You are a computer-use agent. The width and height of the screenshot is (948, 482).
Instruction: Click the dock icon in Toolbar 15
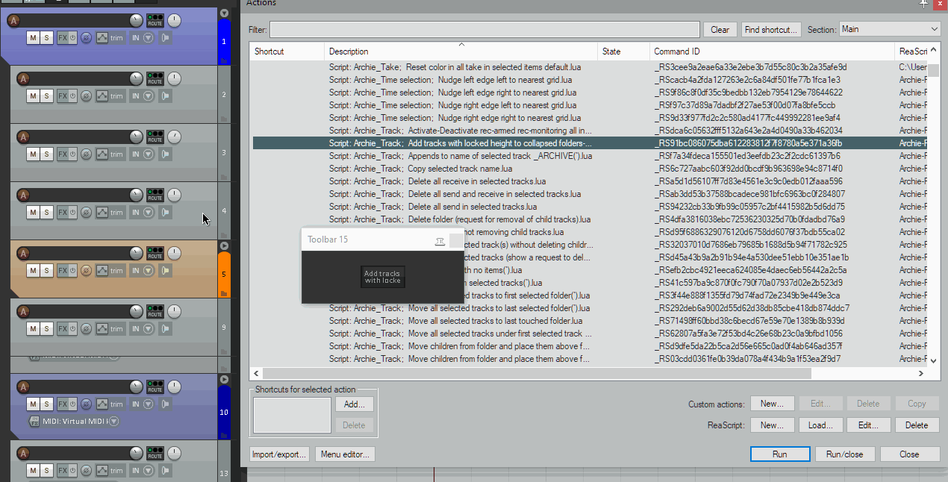(440, 240)
